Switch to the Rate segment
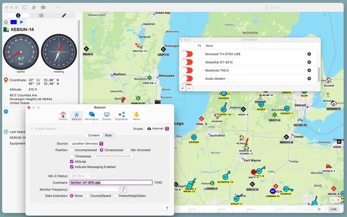347x217 pixels. (x=108, y=135)
